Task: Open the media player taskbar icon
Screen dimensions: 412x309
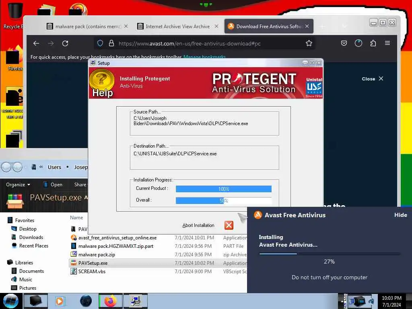Action: 60,301
